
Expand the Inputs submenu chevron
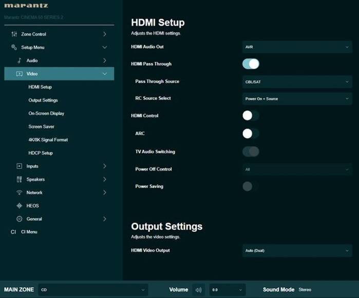105,166
